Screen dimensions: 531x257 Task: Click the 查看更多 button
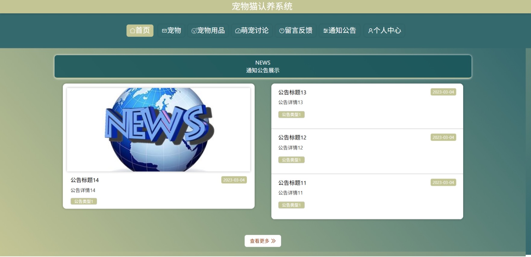pyautogui.click(x=263, y=241)
